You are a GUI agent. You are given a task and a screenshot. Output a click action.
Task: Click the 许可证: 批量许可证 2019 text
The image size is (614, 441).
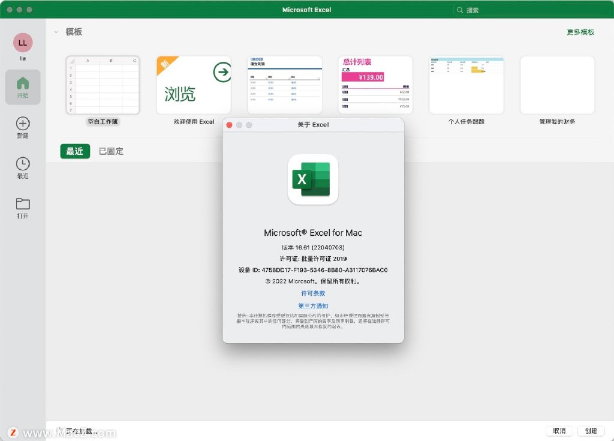coord(313,259)
